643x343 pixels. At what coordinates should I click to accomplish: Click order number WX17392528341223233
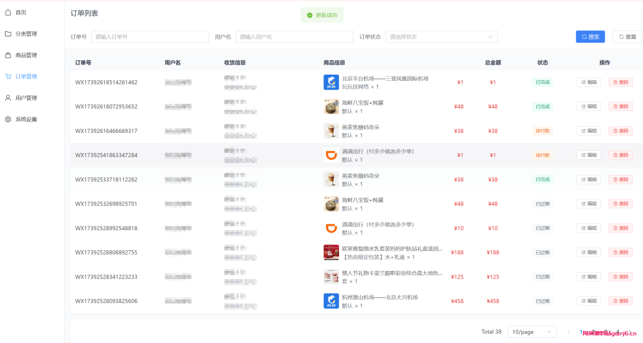point(106,277)
